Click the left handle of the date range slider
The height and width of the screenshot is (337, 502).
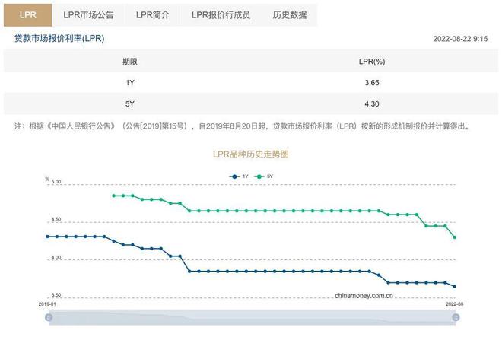click(x=49, y=317)
